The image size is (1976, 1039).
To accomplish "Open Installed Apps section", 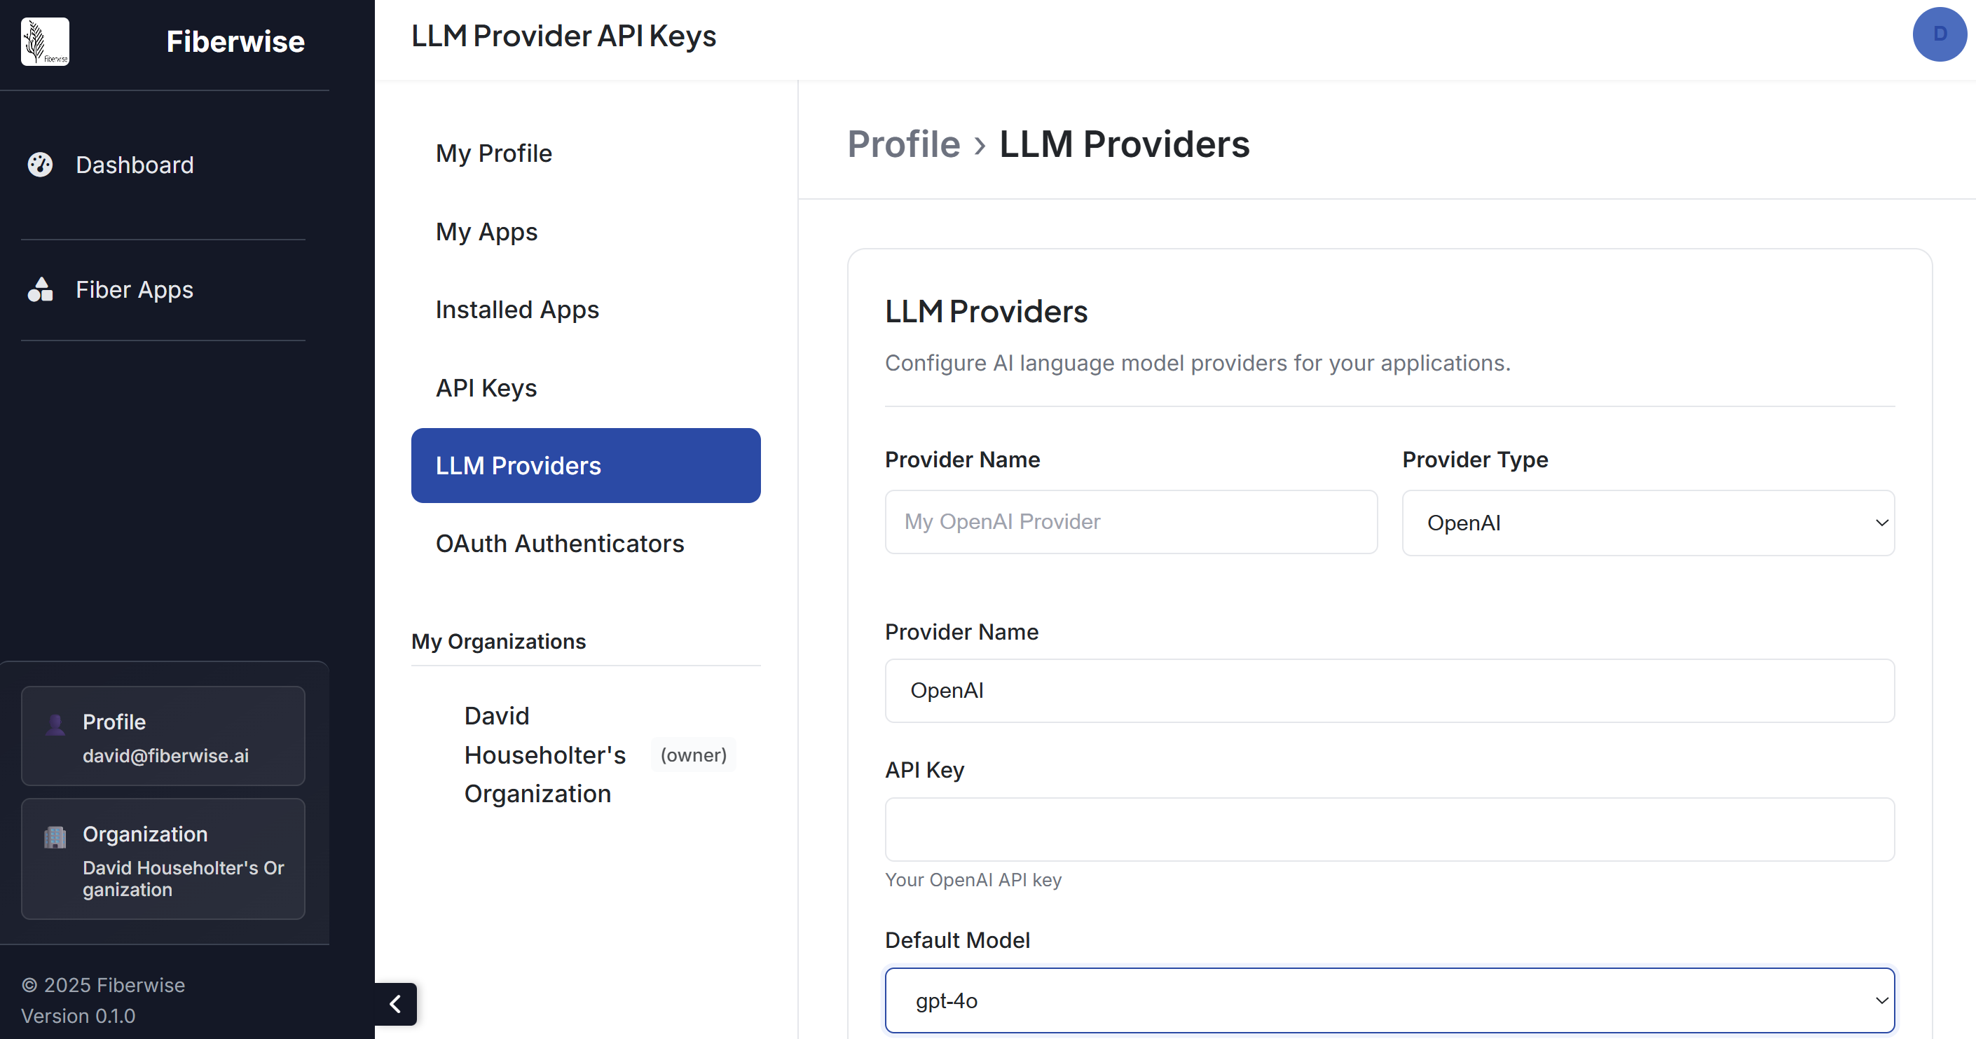I will [x=517, y=310].
